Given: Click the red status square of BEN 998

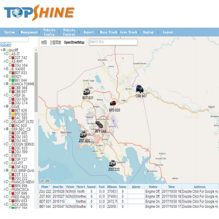Looking at the screenshot, I should click(13, 186).
